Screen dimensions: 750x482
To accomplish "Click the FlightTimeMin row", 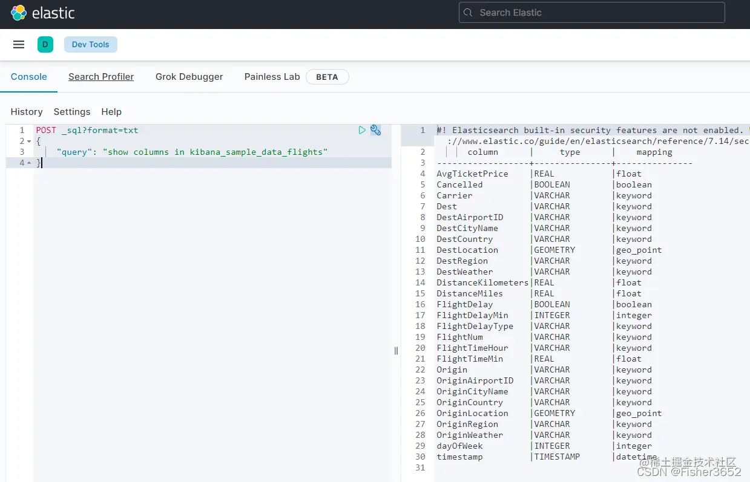I will pos(539,359).
